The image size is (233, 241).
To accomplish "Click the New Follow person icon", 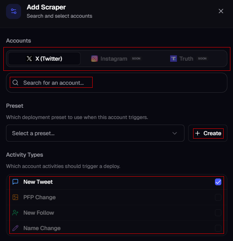I will click(15, 213).
